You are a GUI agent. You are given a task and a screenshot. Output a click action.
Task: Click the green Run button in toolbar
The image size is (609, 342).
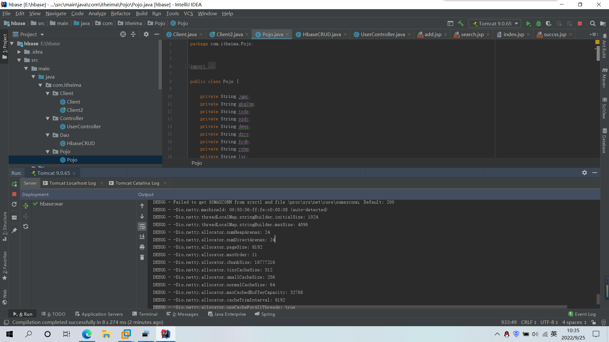pos(528,24)
